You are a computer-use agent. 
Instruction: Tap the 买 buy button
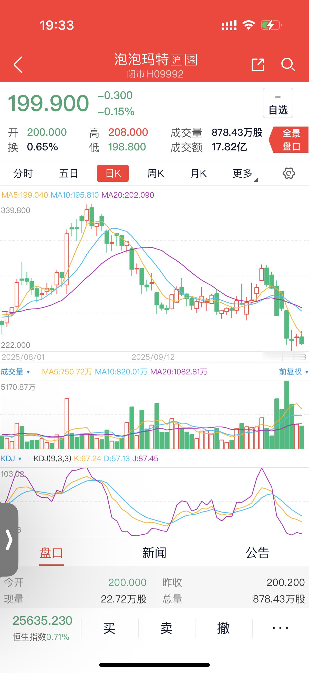(109, 628)
